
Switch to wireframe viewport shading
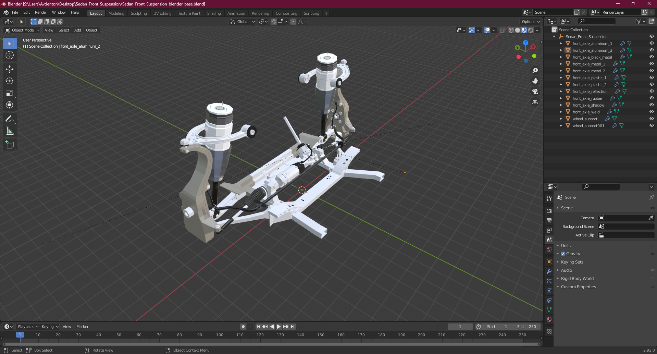click(511, 30)
